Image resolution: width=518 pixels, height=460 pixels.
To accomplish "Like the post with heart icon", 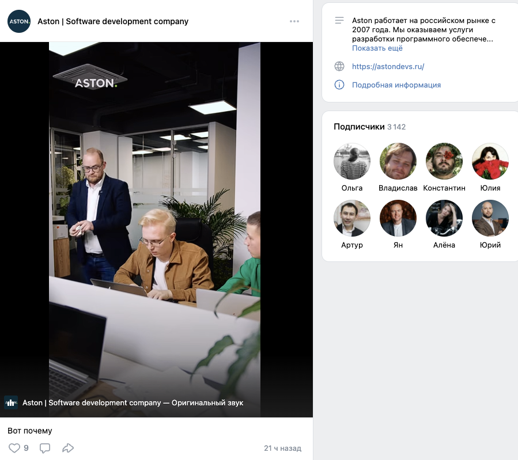I will (x=14, y=448).
